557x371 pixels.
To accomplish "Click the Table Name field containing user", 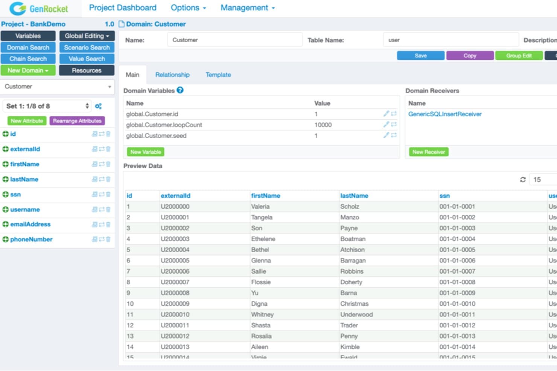I will point(451,40).
